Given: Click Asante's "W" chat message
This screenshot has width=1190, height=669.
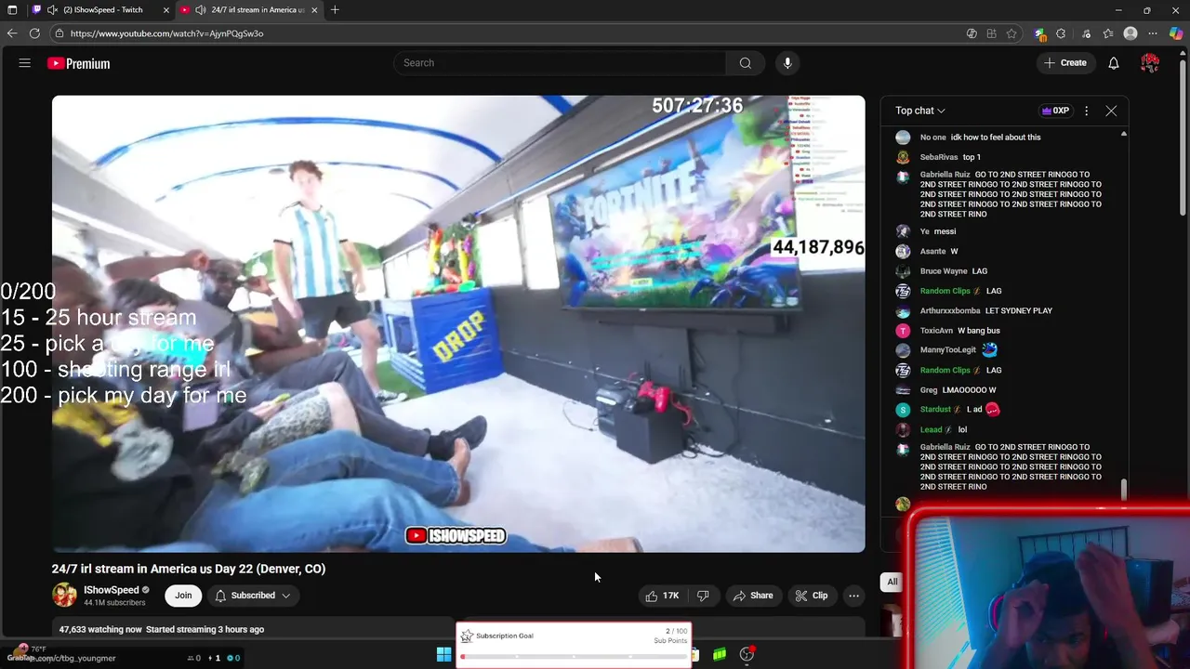Looking at the screenshot, I should [x=954, y=251].
